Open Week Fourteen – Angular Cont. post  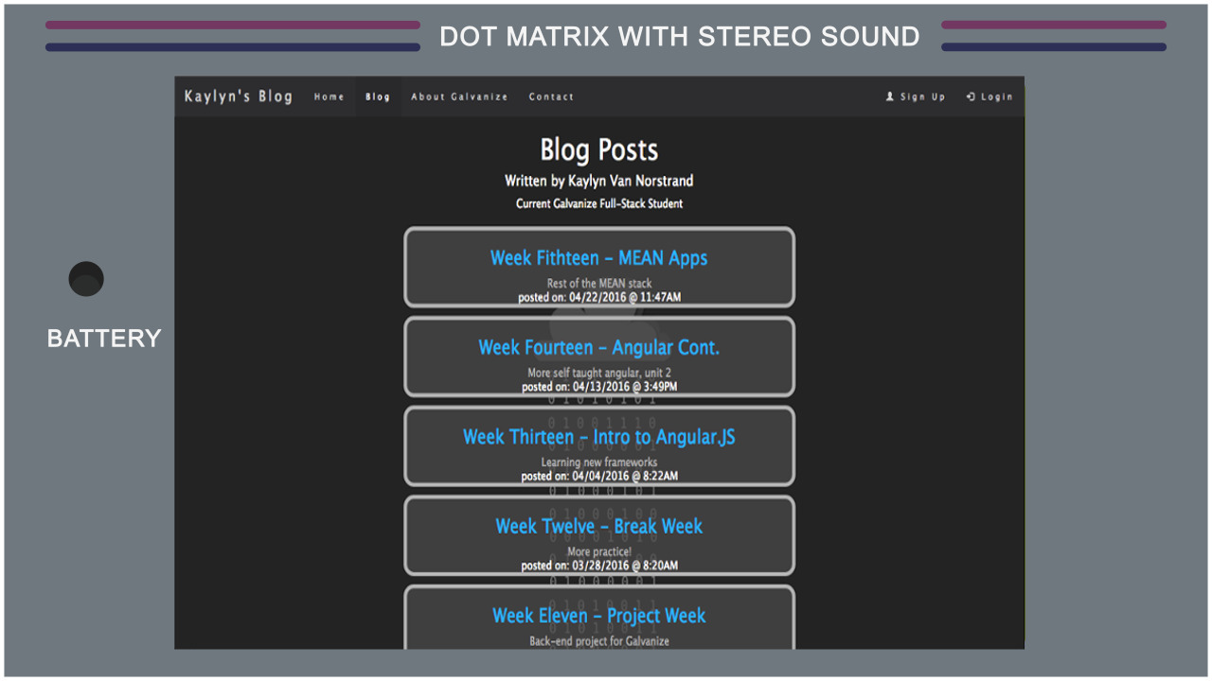pyautogui.click(x=598, y=348)
